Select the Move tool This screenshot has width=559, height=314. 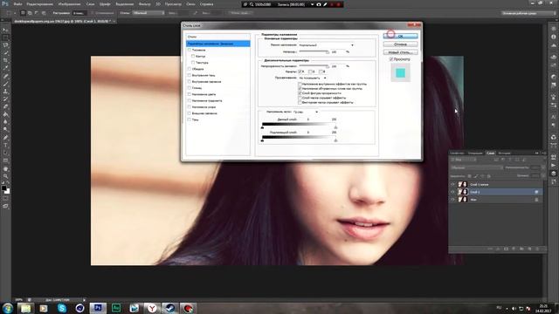[x=5, y=30]
